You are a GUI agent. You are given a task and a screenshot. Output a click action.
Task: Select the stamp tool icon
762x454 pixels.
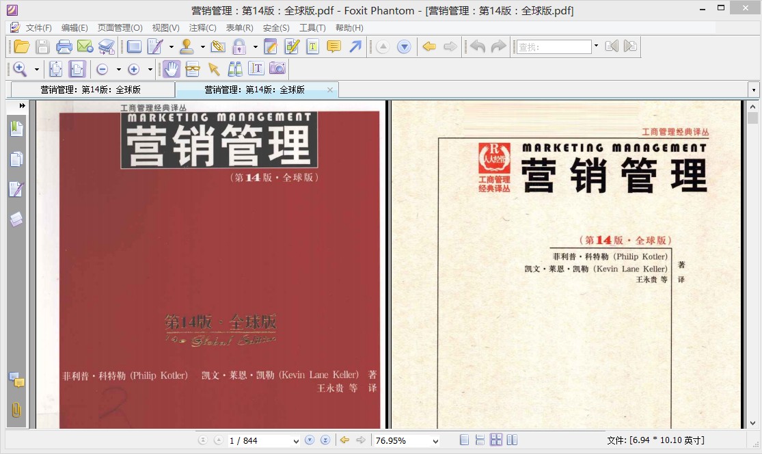[187, 46]
